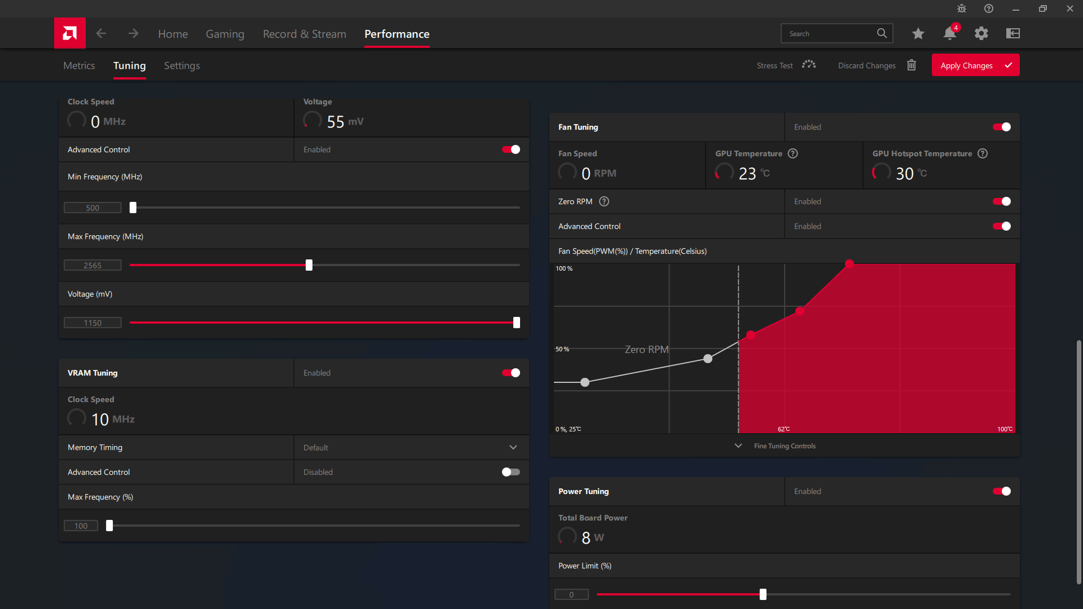Click the second red fan curve point
Image resolution: width=1083 pixels, height=609 pixels.
800,311
